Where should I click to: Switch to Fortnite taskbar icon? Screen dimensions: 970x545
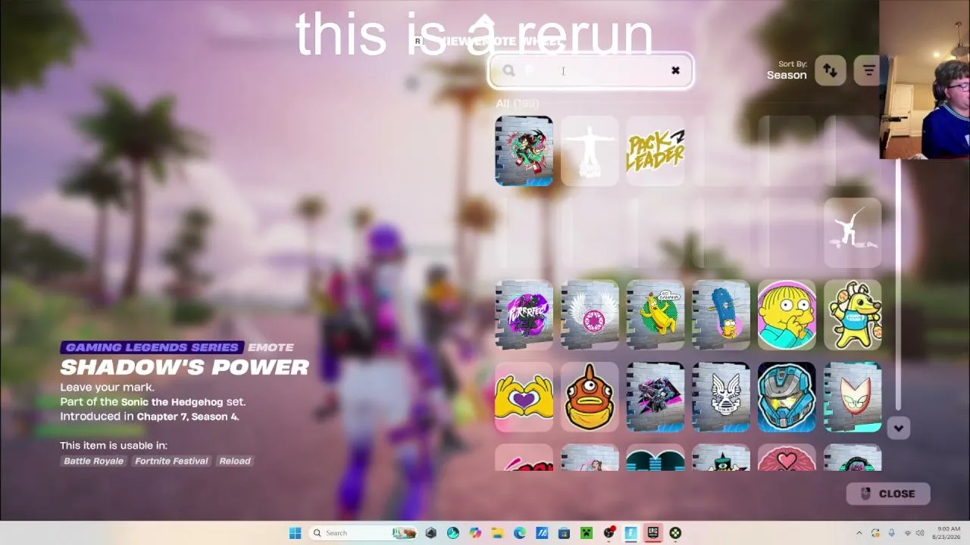coord(630,533)
